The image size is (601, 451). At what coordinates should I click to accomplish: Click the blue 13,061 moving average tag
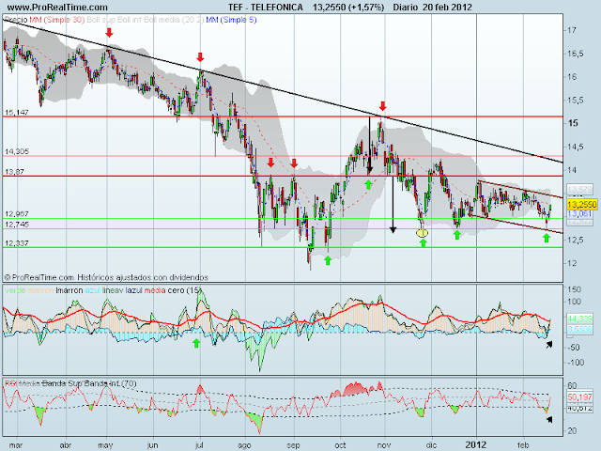click(579, 214)
